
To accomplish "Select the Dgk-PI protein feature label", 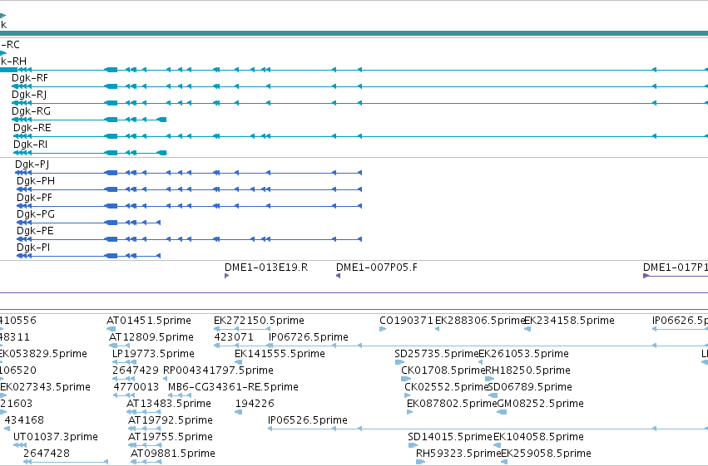I will click(33, 248).
